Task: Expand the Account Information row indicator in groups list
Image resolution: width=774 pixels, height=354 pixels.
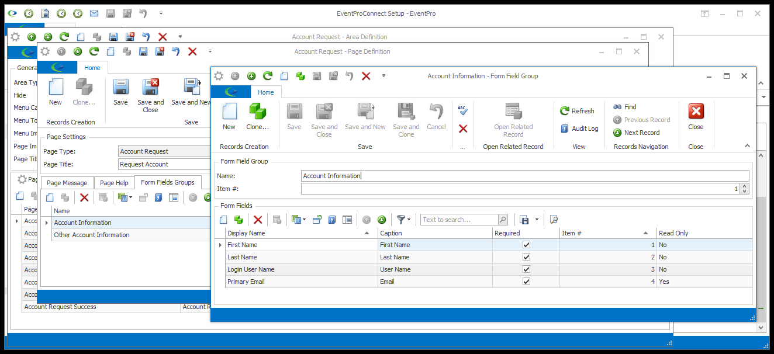Action: pos(46,223)
